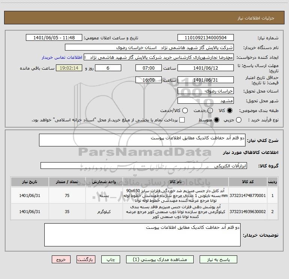This screenshot has width=289, height=279.
Task: Click price validity date 1401/06/31 field
Action: tap(206, 80)
